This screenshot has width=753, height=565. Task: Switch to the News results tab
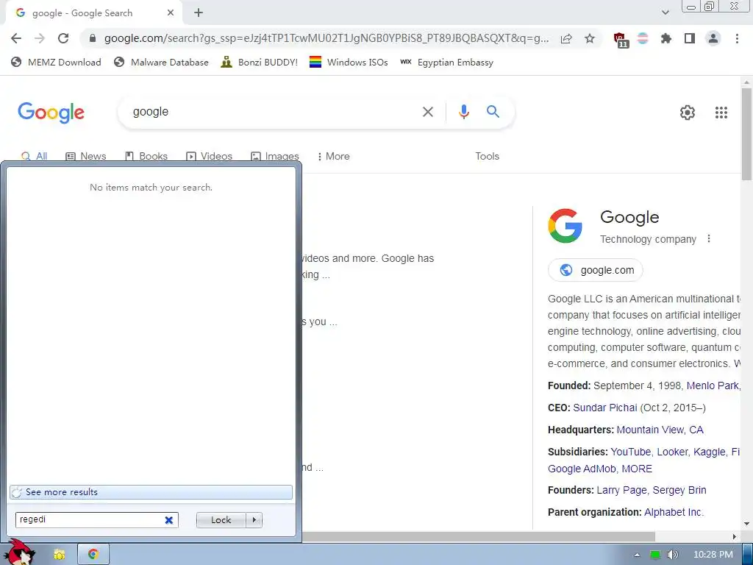[x=86, y=156]
